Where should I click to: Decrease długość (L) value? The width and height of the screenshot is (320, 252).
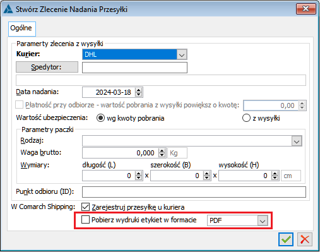(x=138, y=177)
